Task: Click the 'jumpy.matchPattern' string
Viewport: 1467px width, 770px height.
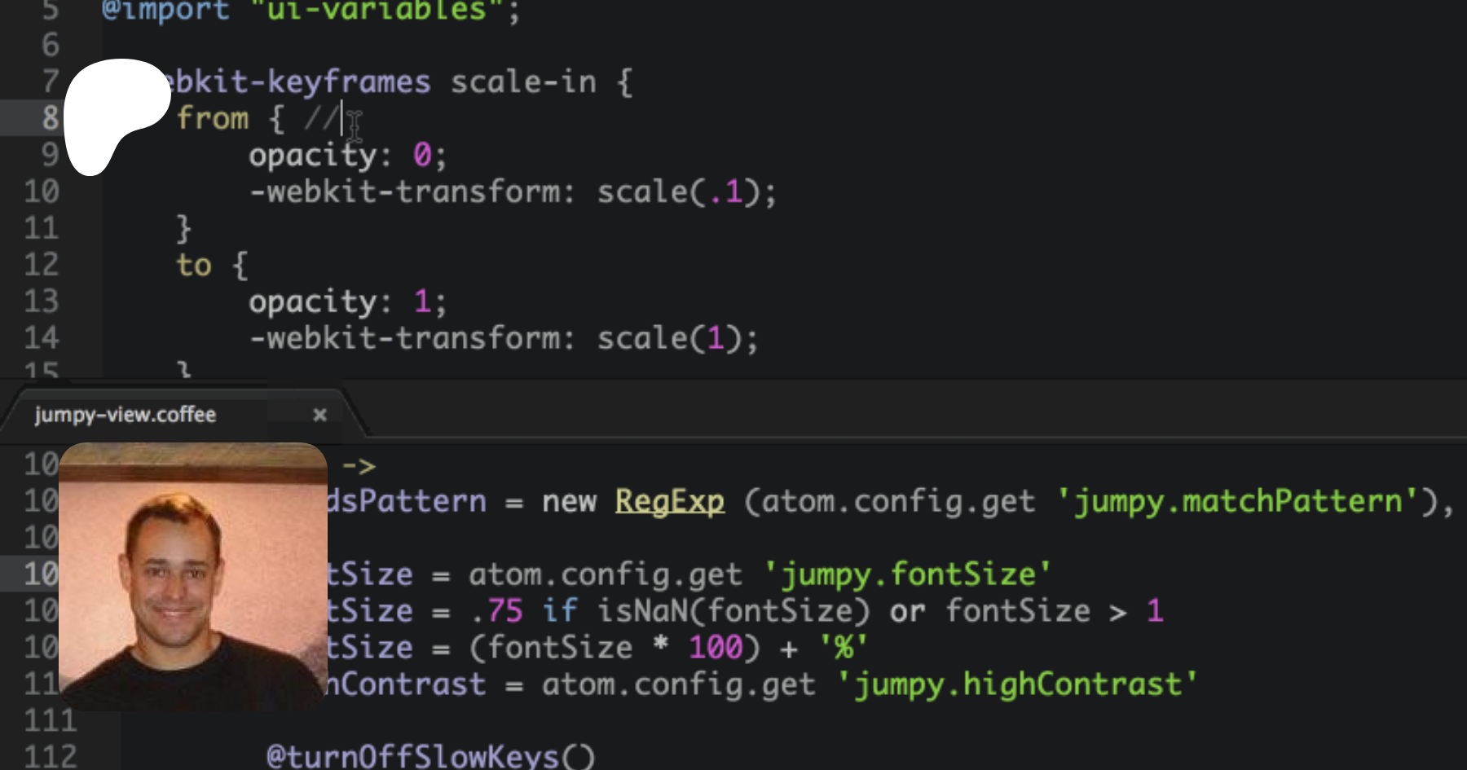Action: coord(1239,501)
